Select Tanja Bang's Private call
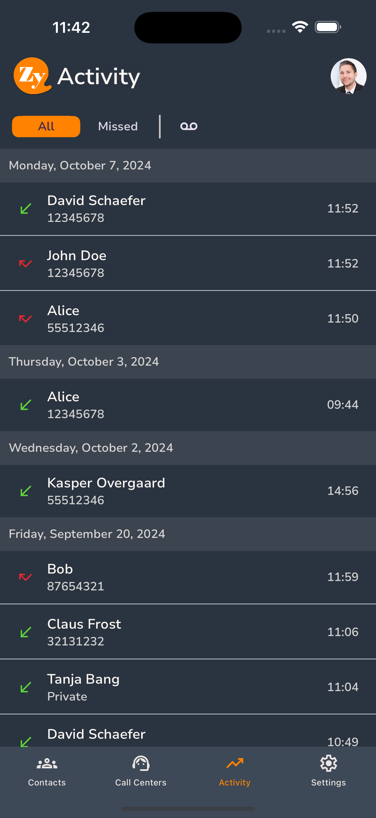The width and height of the screenshot is (376, 818). [x=188, y=687]
